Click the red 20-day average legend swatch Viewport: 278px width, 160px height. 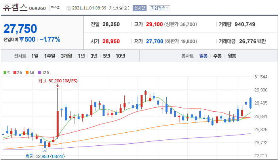(15, 73)
